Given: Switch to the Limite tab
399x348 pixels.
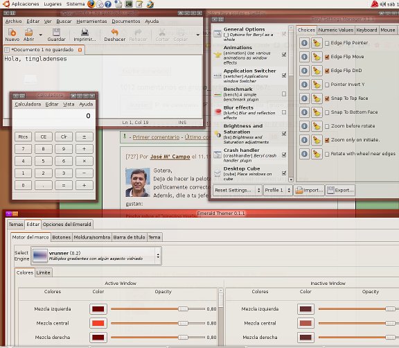Looking at the screenshot, I should (x=43, y=272).
